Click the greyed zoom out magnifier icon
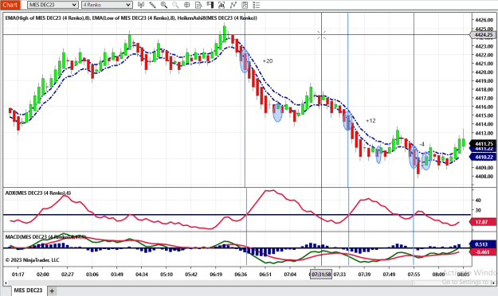The height and width of the screenshot is (296, 498). (175, 5)
